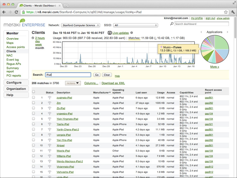The width and height of the screenshot is (237, 178).
Task: Select the 2 hours time range
Action: (40, 38)
